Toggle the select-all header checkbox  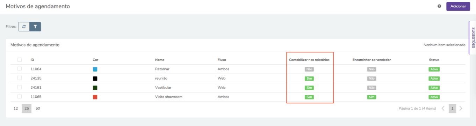point(20,60)
